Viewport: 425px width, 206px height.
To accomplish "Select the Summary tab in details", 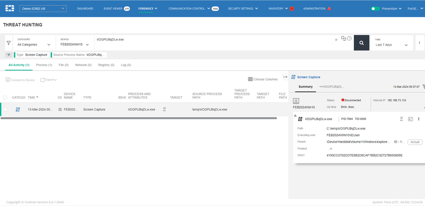I will [x=305, y=87].
